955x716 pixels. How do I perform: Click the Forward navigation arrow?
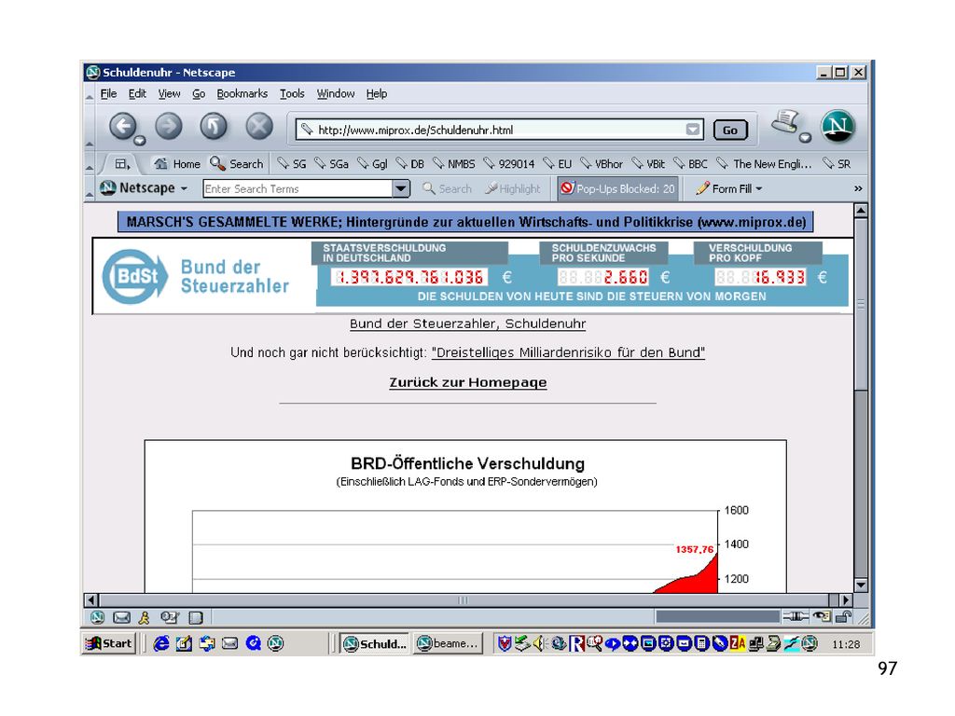tap(169, 127)
